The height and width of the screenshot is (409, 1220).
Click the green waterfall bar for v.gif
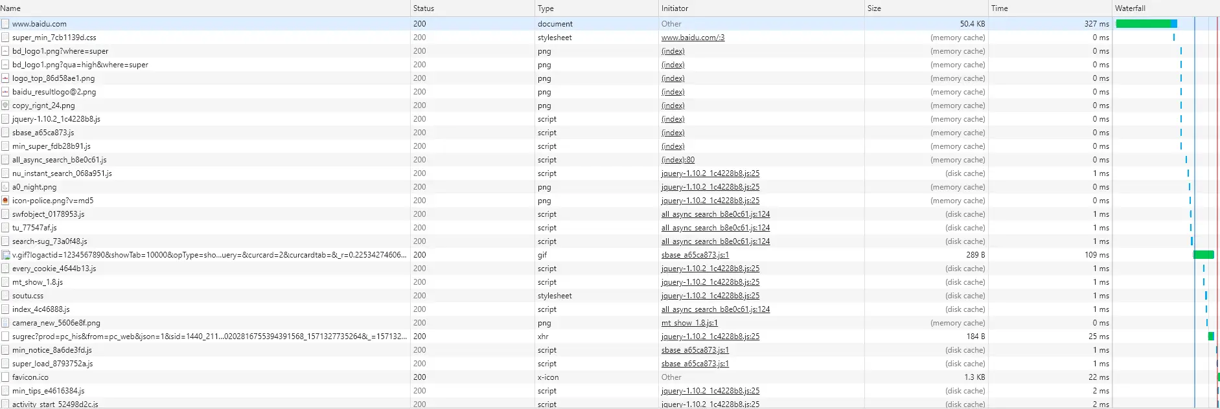point(1203,255)
